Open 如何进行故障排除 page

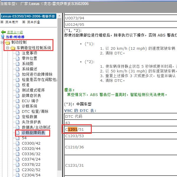pos(37,74)
